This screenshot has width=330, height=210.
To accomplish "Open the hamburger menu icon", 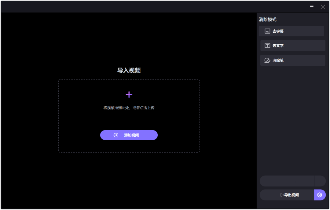I will pyautogui.click(x=312, y=7).
